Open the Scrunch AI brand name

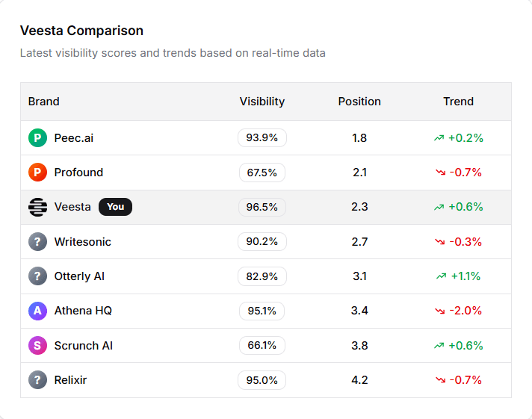click(84, 346)
